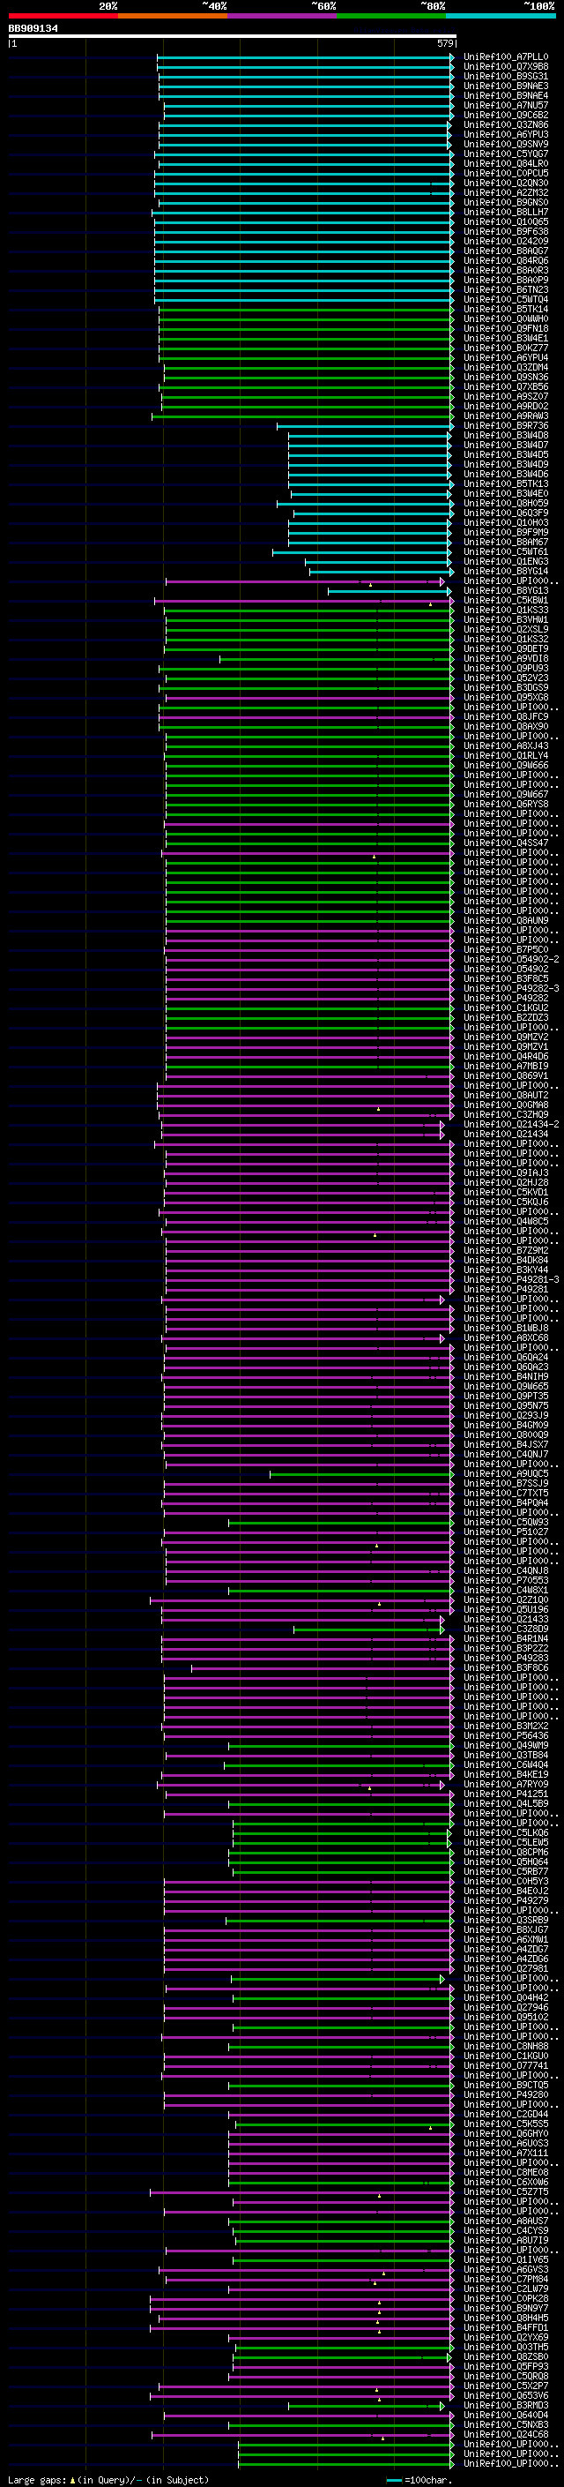564x2487 pixels.
Task: Select the hit label UniRef100_C0PK28
Action: [506, 2299]
